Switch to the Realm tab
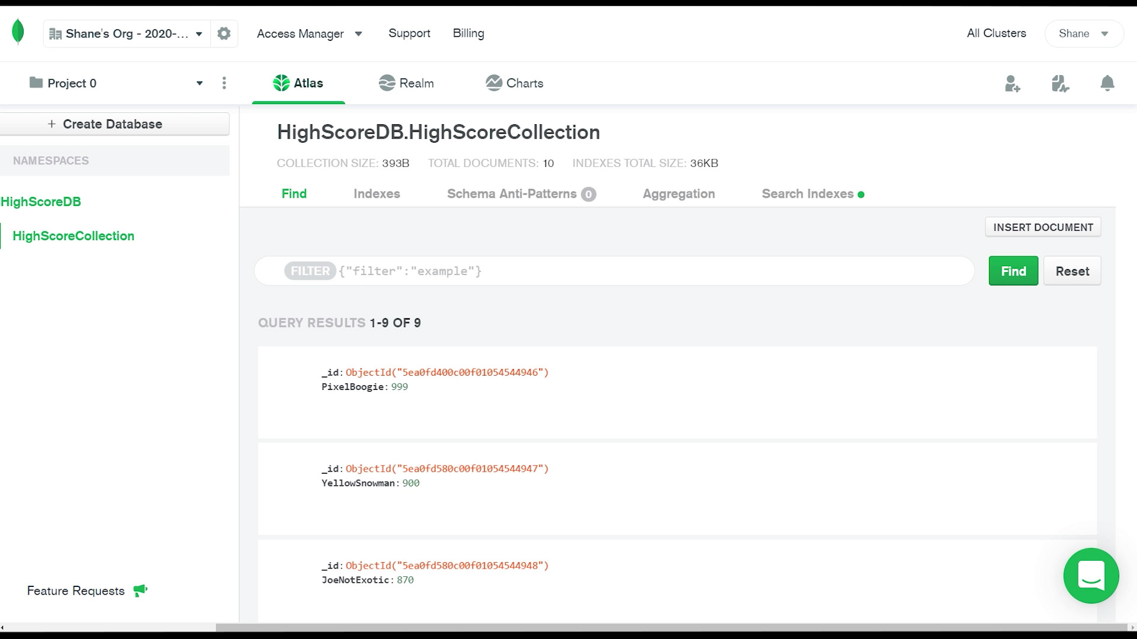 coord(406,83)
